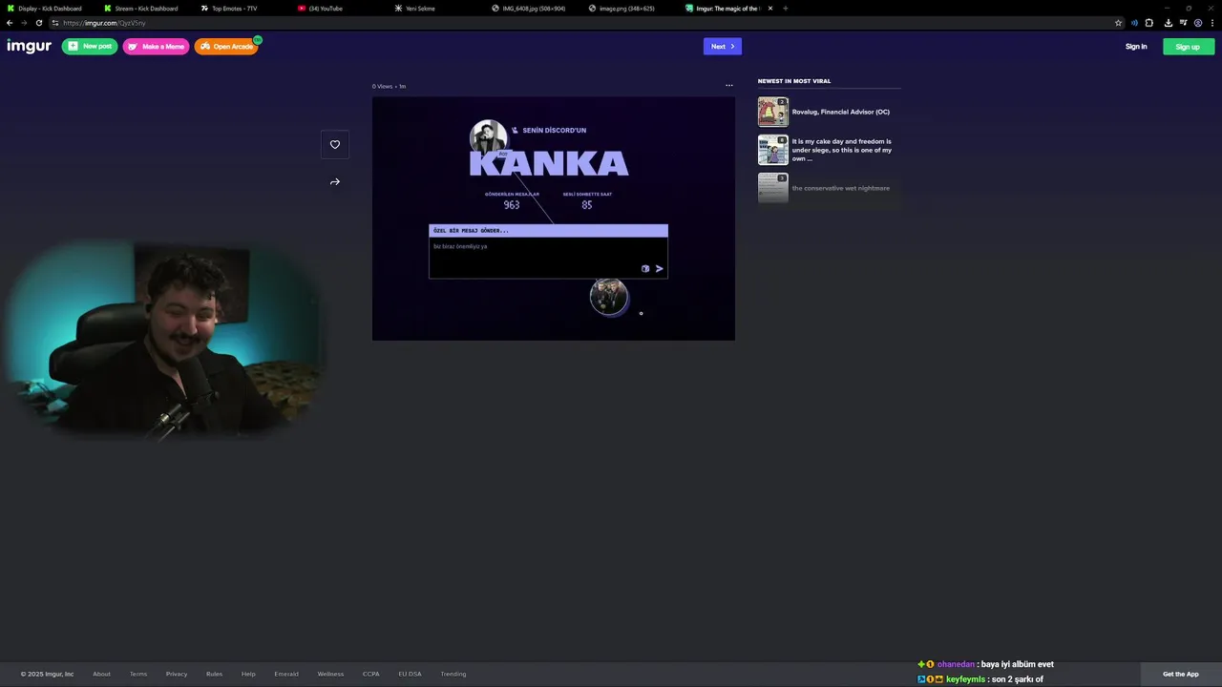The image size is (1222, 687).
Task: Open the conservative wet nightmare thumbnail
Action: [x=773, y=188]
